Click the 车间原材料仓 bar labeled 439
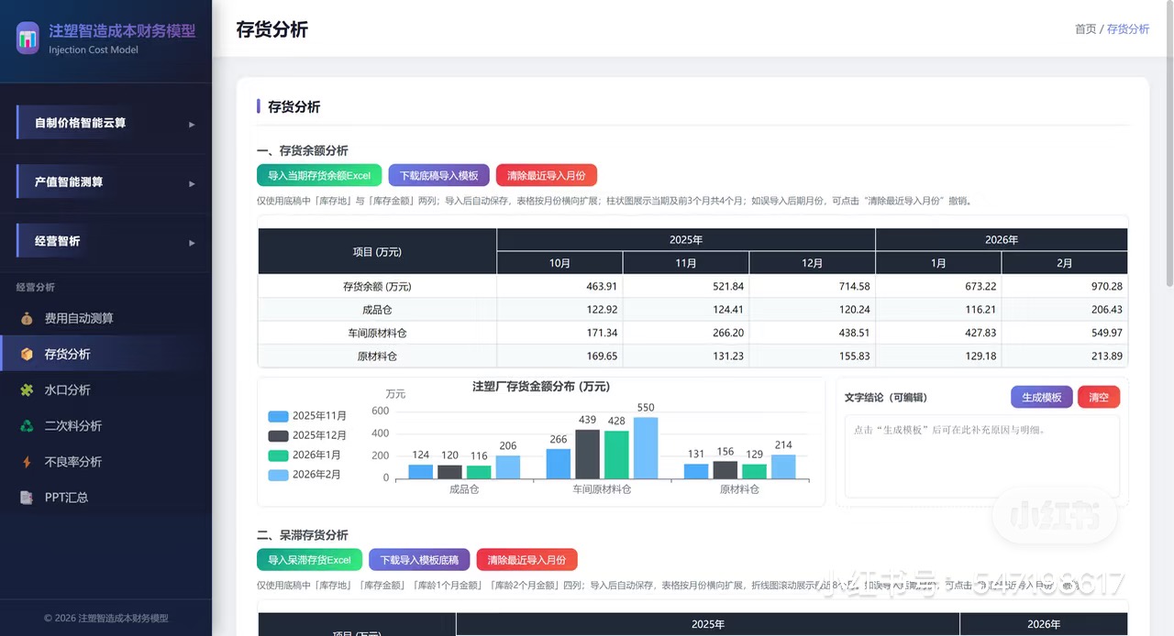The width and height of the screenshot is (1174, 636). [587, 455]
